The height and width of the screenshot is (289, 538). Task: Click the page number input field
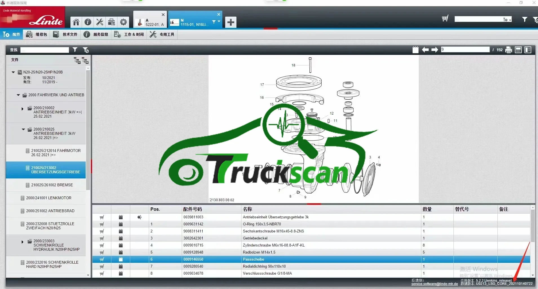coord(465,50)
